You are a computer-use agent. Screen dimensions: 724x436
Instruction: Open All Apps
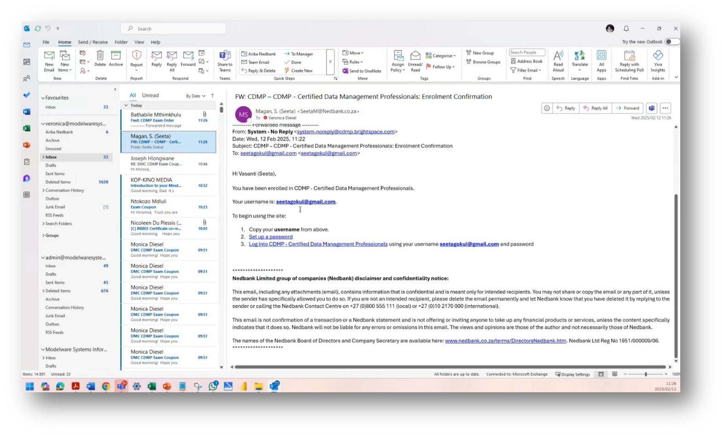tap(601, 61)
